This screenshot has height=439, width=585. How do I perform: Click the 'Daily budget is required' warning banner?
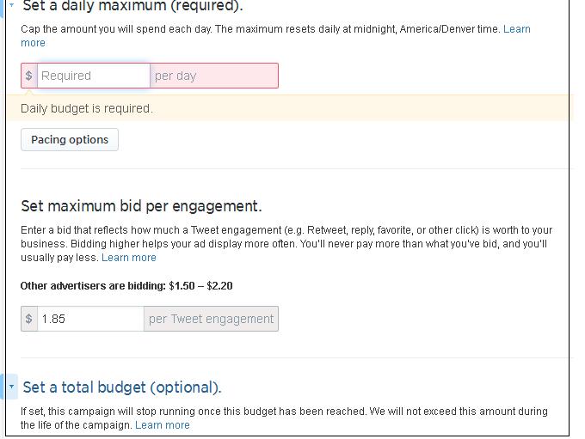pos(87,108)
